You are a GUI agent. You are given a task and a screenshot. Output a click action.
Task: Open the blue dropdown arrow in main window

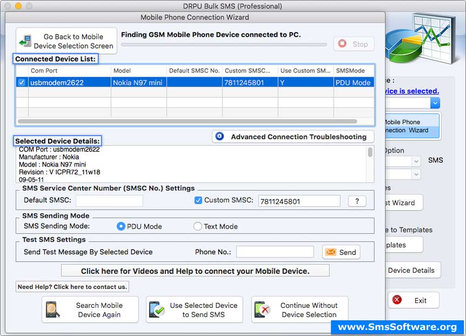(435, 103)
